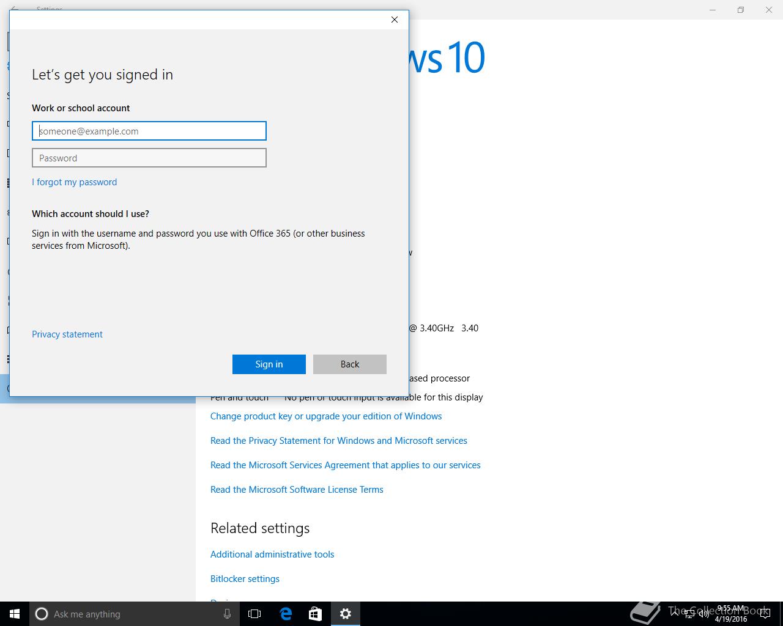Click the Back button in dialog
The width and height of the screenshot is (783, 626).
350,364
